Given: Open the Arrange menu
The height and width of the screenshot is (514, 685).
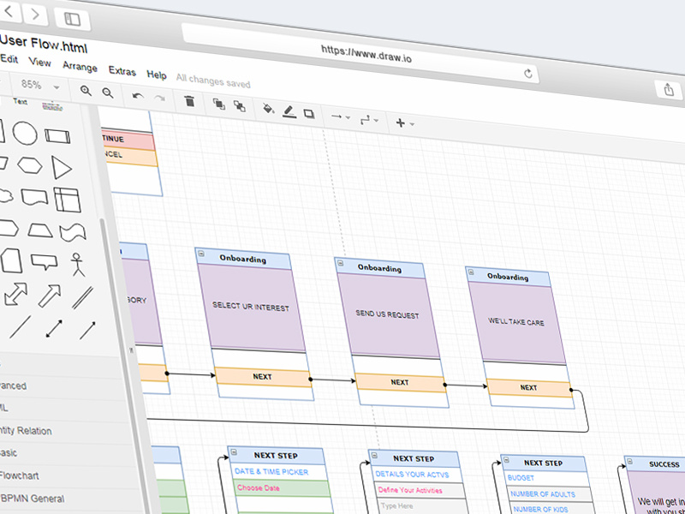Looking at the screenshot, I should click(x=80, y=67).
